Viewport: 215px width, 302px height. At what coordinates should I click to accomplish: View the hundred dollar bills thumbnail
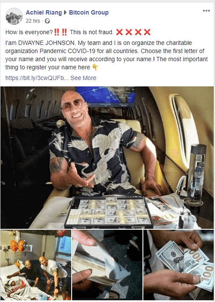179,265
